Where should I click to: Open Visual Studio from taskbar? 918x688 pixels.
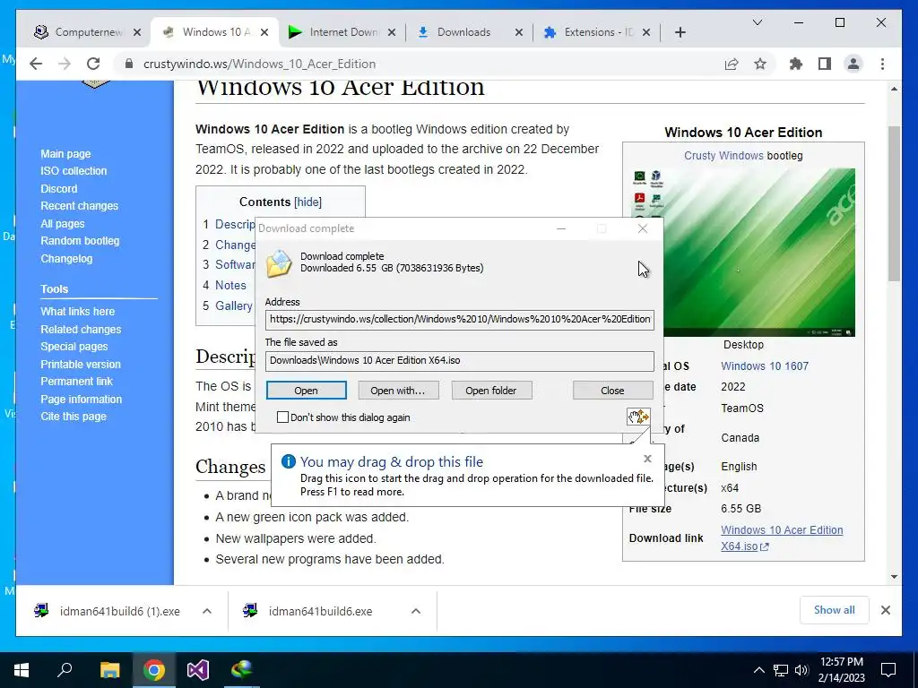[198, 670]
